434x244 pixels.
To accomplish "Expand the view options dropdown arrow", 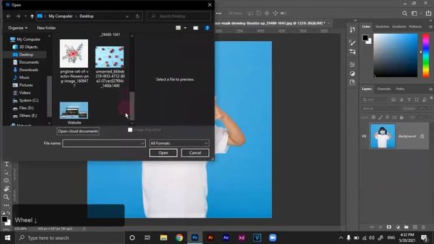I will pos(185,28).
